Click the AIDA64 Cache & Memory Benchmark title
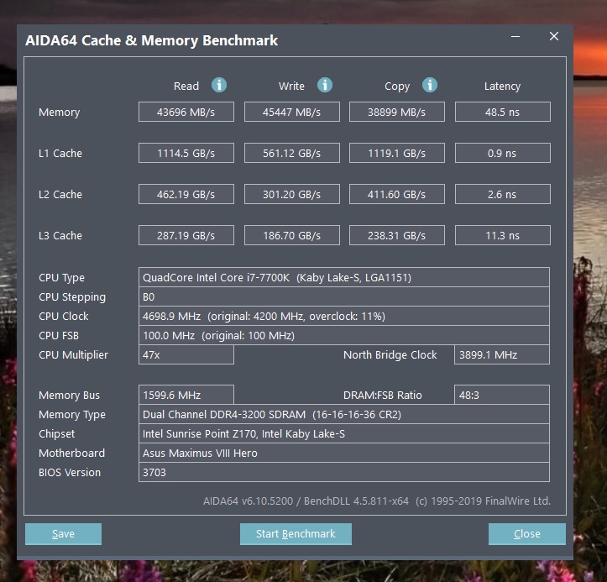The width and height of the screenshot is (607, 582). click(x=151, y=40)
